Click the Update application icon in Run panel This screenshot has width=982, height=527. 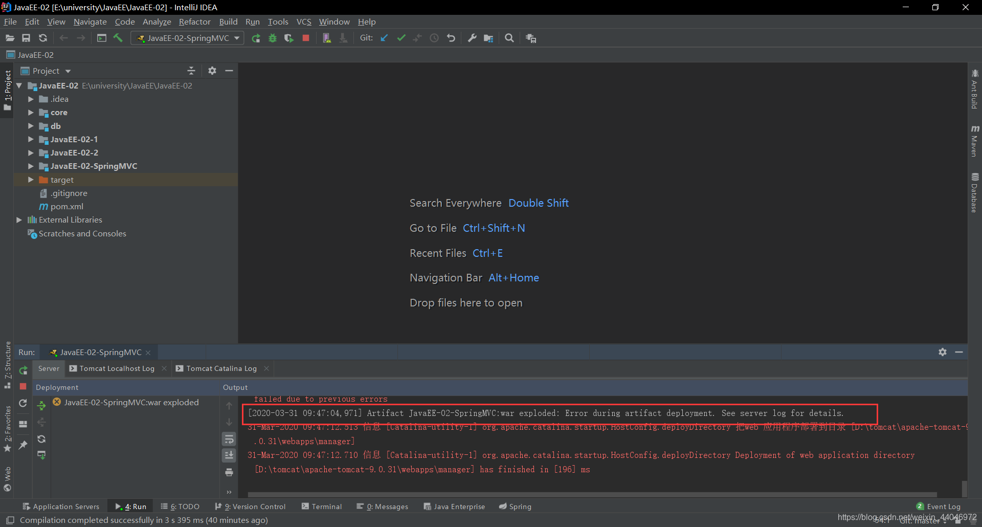pyautogui.click(x=23, y=403)
